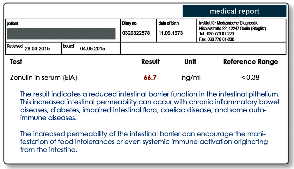Click the <0.38 reference value
The height and width of the screenshot is (169, 294).
[x=250, y=77]
